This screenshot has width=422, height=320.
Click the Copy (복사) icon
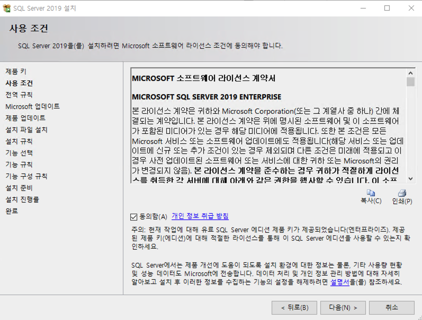pos(371,193)
